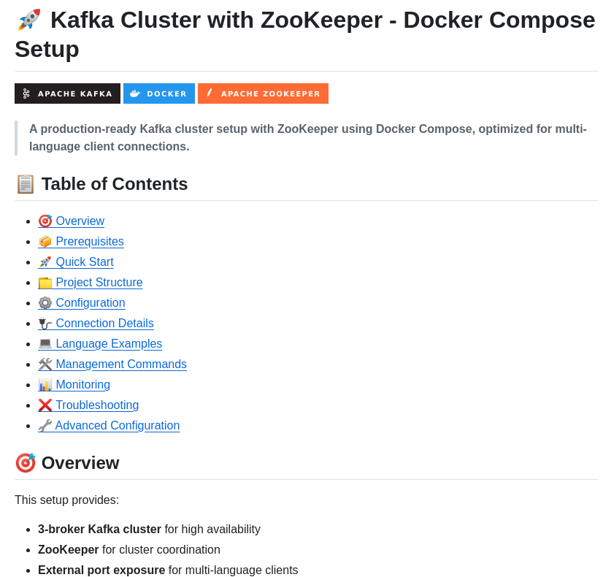Click the red X icon before Troubleshooting
603x577 pixels.
point(45,405)
